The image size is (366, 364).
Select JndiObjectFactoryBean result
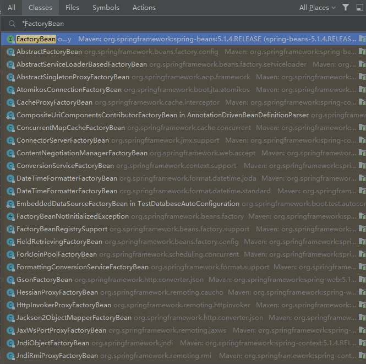coord(183,343)
